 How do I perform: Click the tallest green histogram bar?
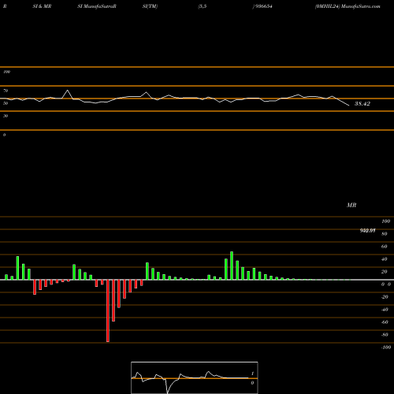point(232,266)
